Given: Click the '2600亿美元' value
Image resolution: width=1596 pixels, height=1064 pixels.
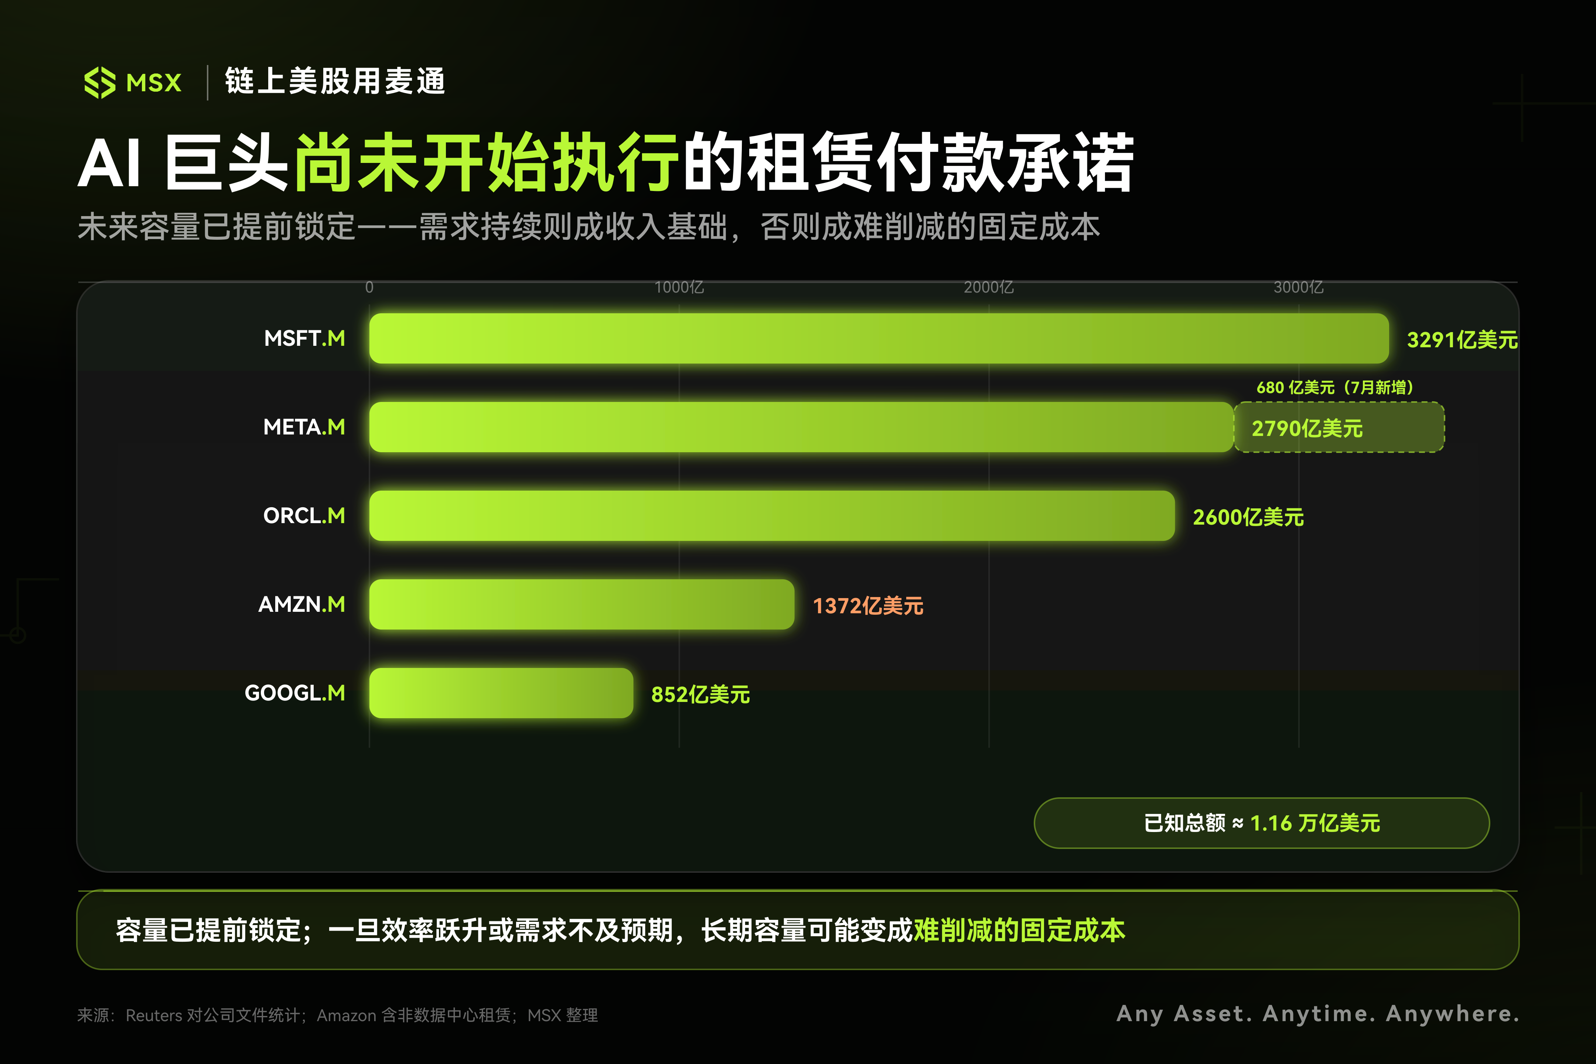Looking at the screenshot, I should 1249,517.
